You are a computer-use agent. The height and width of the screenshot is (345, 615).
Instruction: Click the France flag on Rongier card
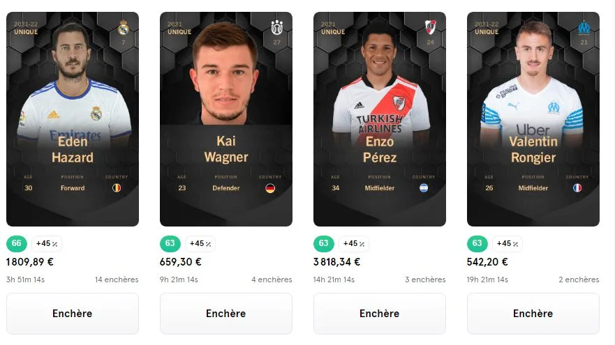coord(577,188)
